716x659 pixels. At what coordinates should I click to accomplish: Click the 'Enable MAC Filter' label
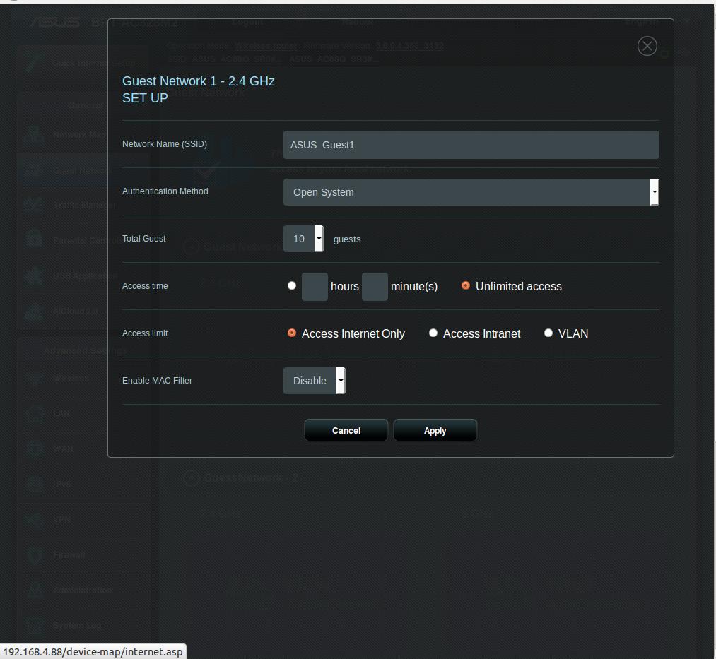(x=157, y=381)
